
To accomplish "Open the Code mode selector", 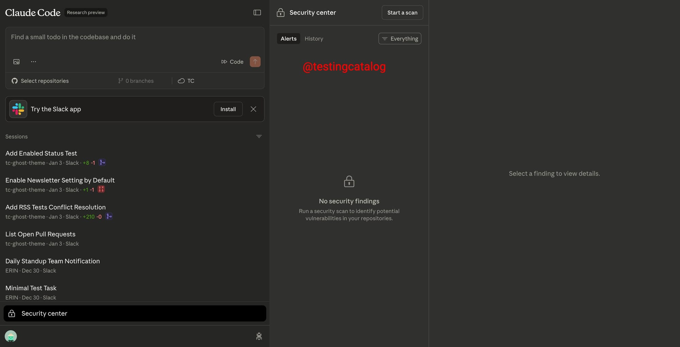I will tap(232, 62).
